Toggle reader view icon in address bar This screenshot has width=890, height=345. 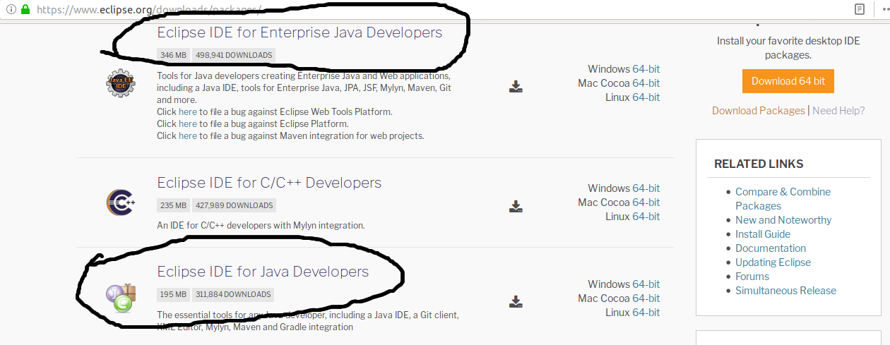click(860, 9)
